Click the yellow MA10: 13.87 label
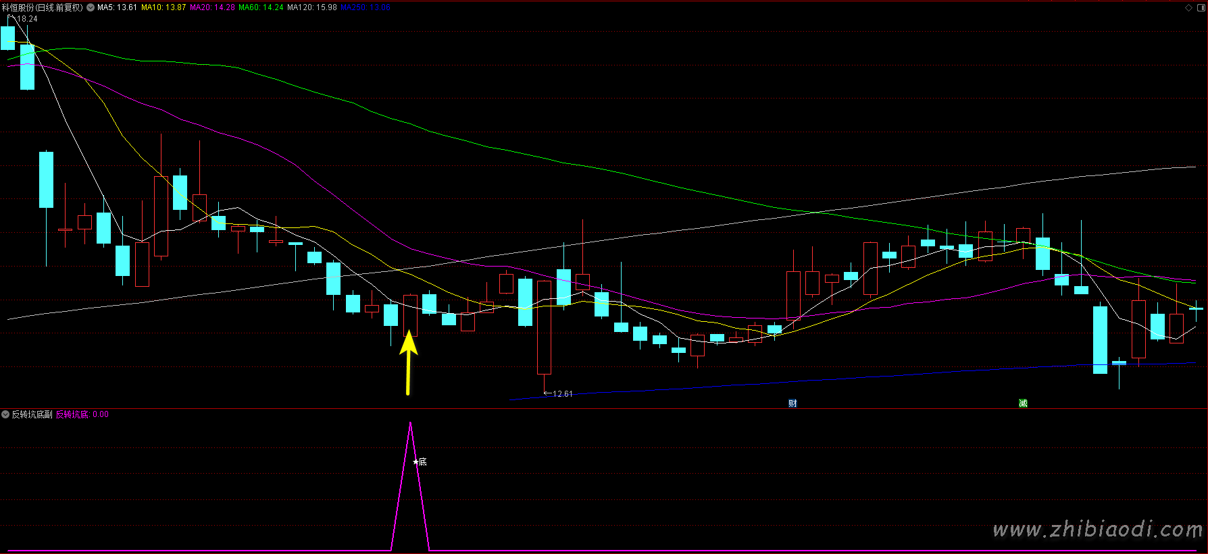The image size is (1208, 554). click(163, 7)
